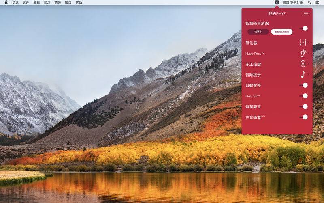
Task: Click the HearThru ear icon
Action: [x=303, y=53]
